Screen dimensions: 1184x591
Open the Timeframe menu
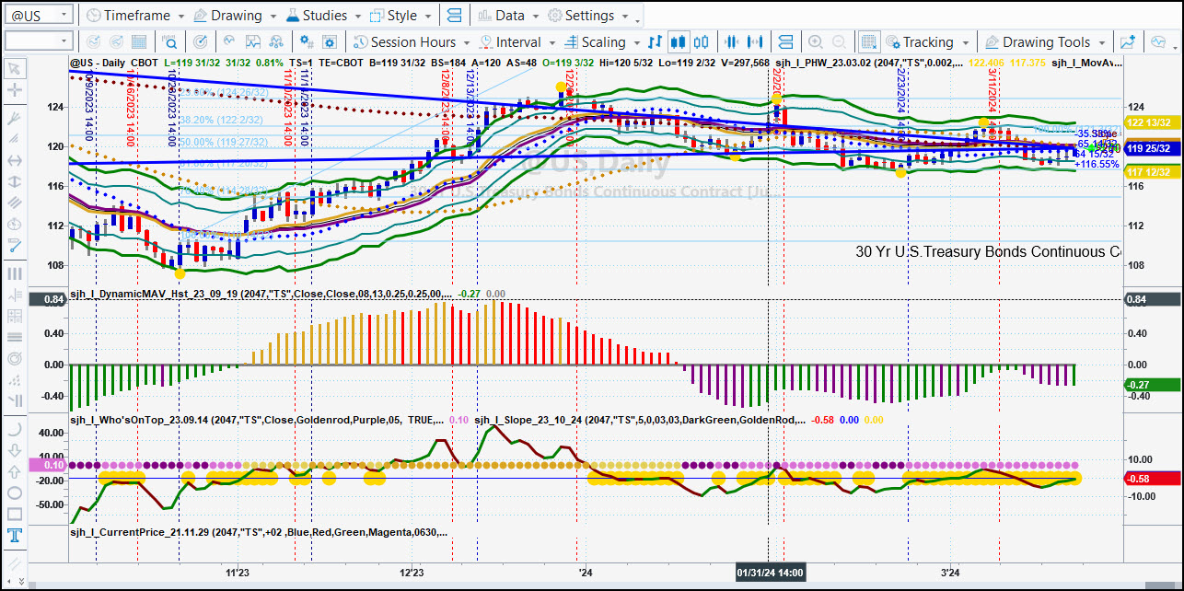point(134,16)
